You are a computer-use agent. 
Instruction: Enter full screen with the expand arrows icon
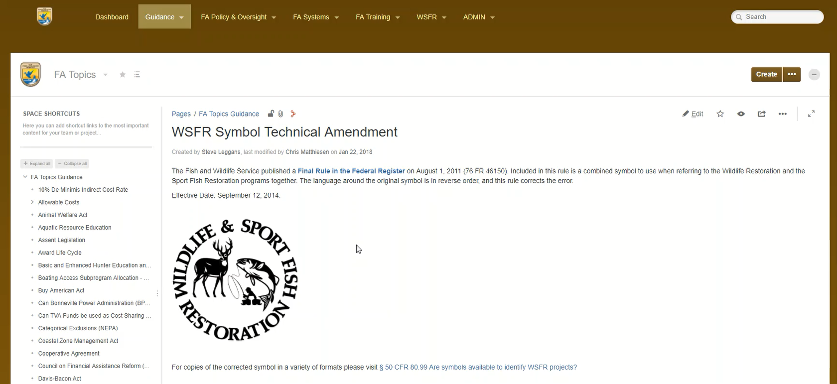811,114
